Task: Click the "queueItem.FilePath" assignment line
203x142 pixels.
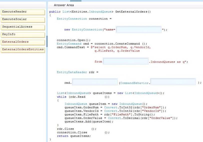Action: [x=110, y=114]
